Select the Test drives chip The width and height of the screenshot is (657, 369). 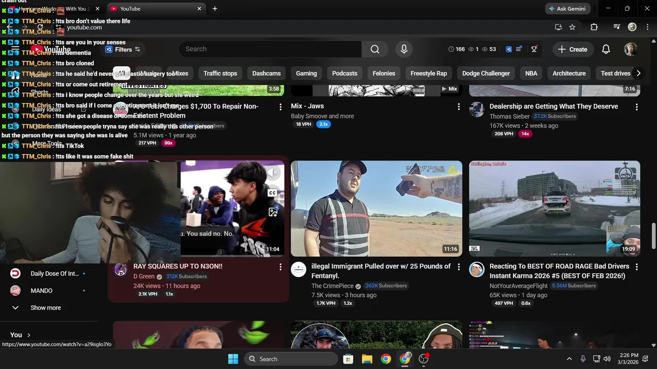615,73
